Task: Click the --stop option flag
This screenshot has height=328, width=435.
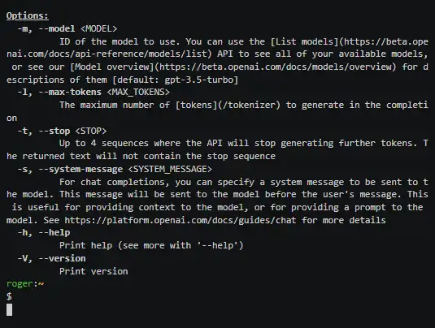Action: pos(54,131)
